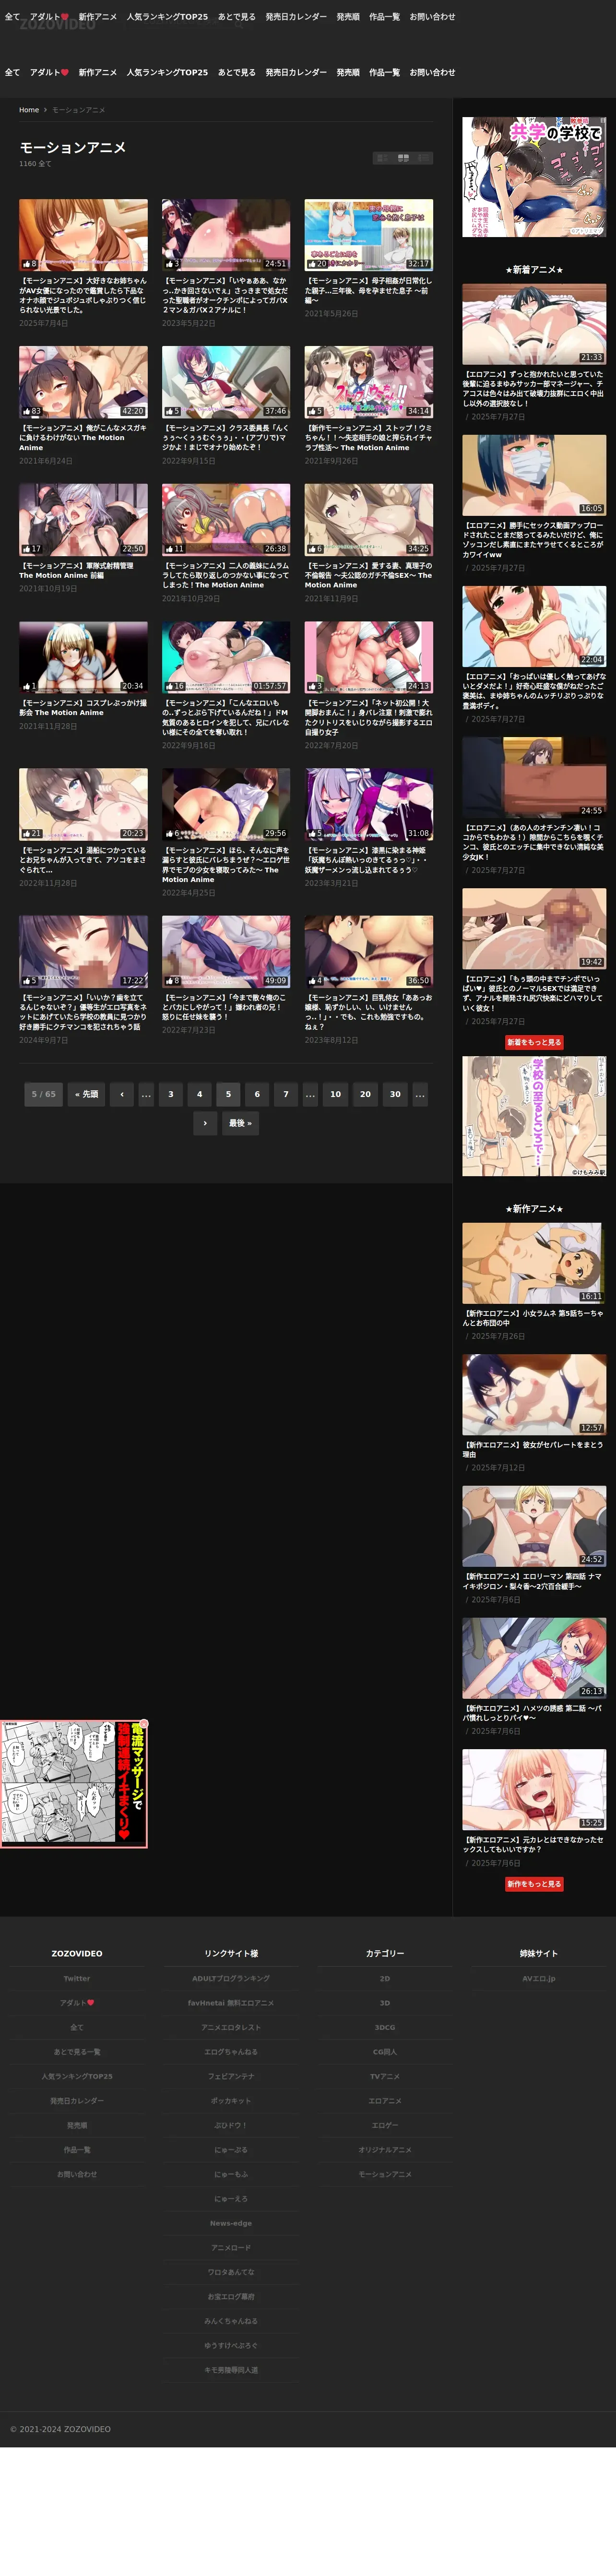This screenshot has width=616, height=2576.
Task: Open the footer favHnetai 無料エロアニメ link
Action: pos(231,2003)
